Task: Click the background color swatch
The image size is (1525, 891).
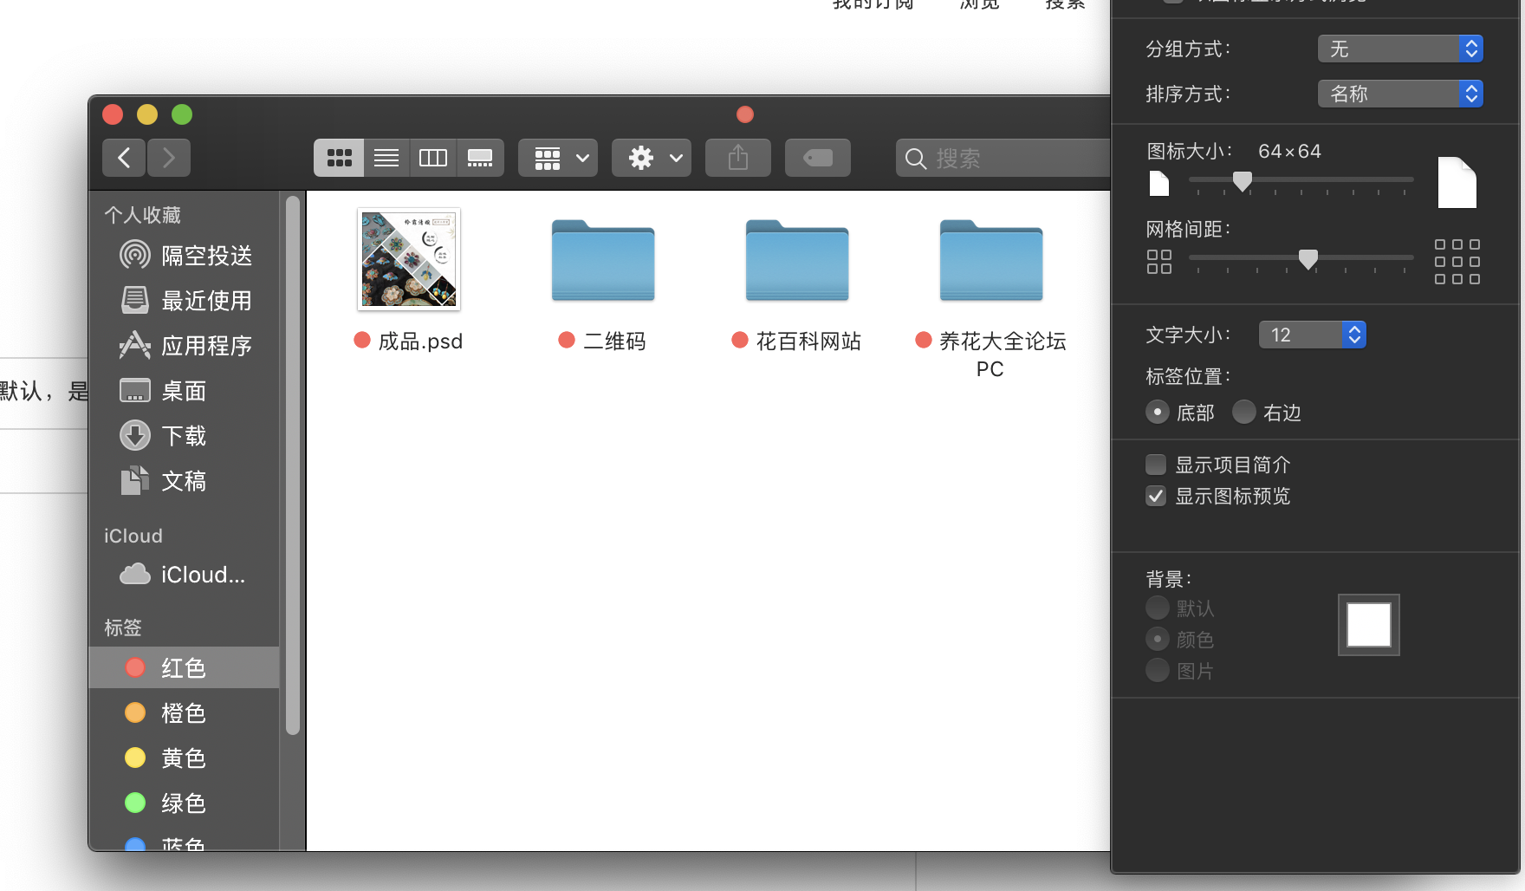Action: [1368, 625]
